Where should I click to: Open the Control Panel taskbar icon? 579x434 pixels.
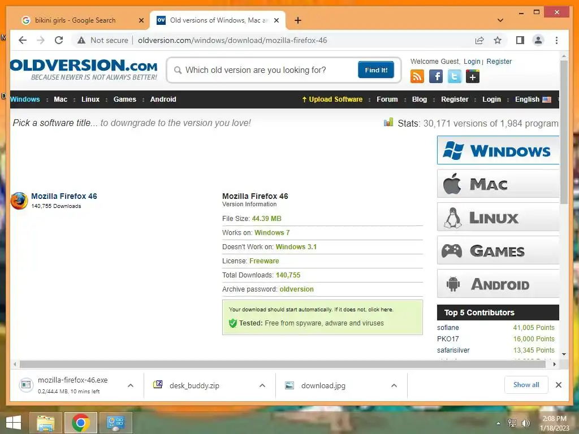click(115, 423)
